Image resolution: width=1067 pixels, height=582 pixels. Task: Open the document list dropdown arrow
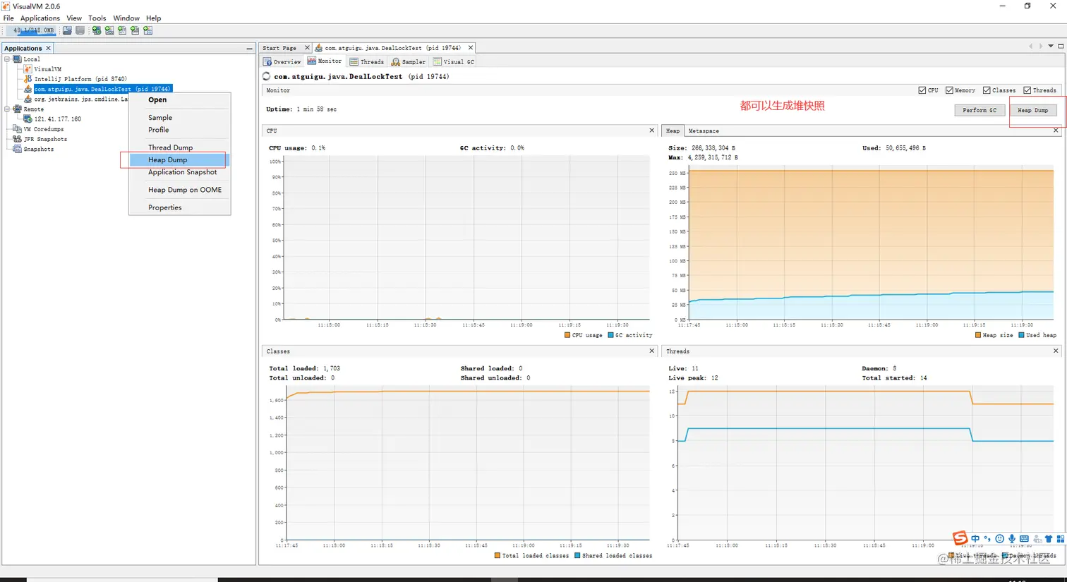(1051, 47)
